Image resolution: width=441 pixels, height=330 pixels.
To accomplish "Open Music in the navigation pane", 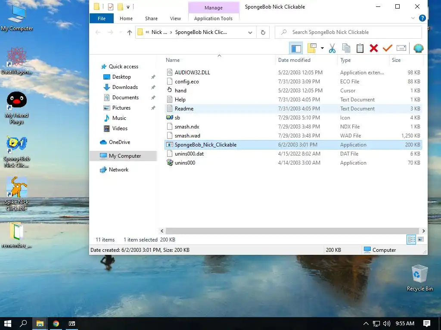I will click(x=119, y=118).
